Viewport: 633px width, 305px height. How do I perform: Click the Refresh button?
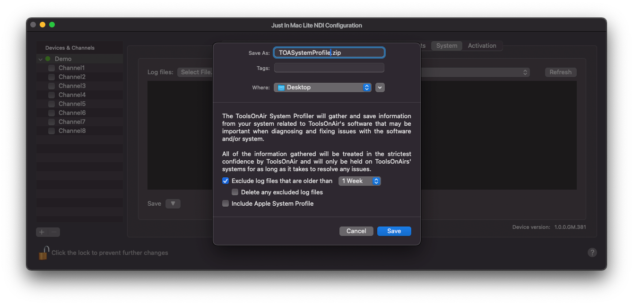[x=561, y=72]
